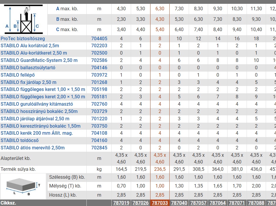
Task: Open the STABILO gurulóállvány kitámasztó link
Action: click(37, 104)
